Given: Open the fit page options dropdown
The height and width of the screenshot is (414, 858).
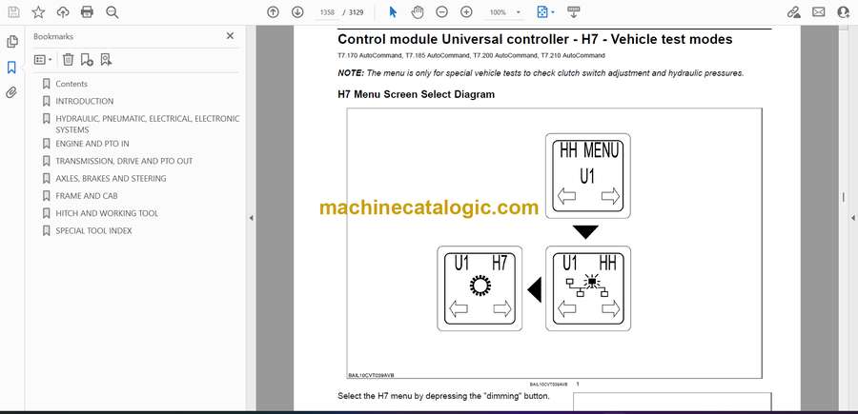Looking at the screenshot, I should [545, 12].
